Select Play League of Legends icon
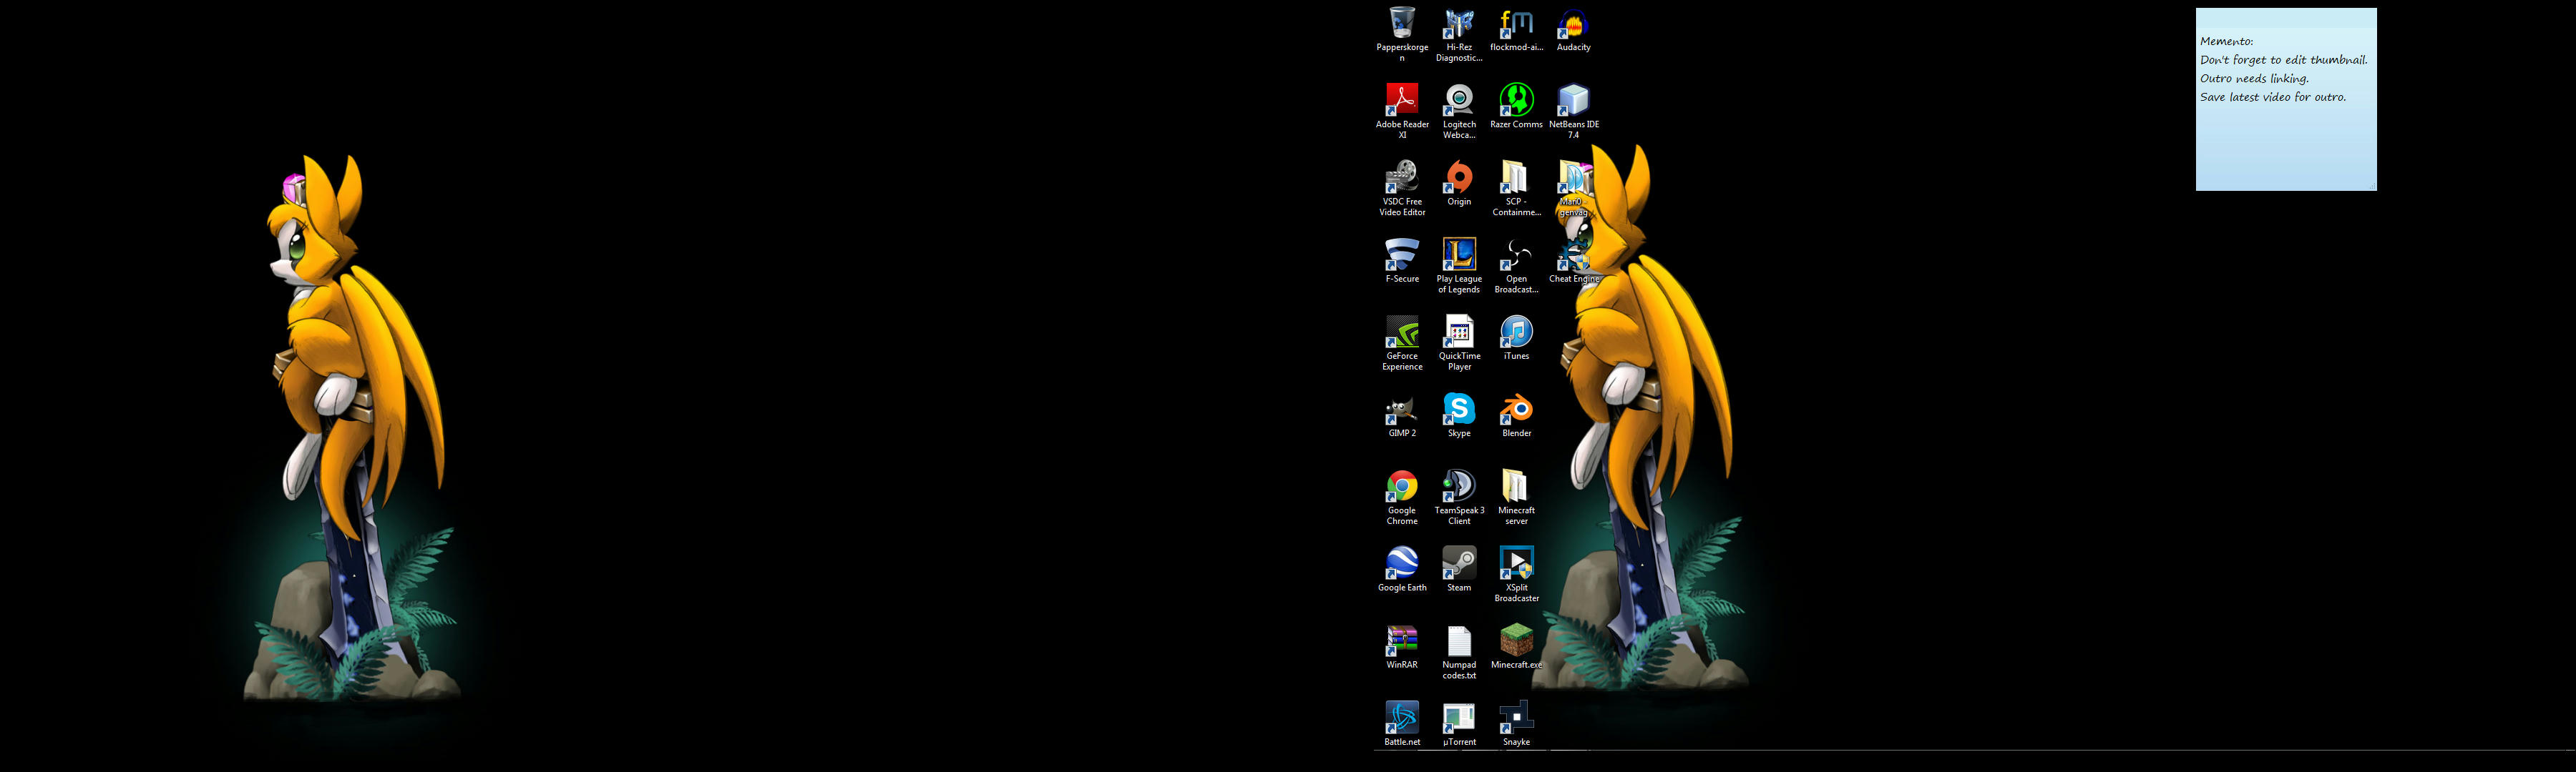Image resolution: width=2576 pixels, height=772 pixels. (x=1459, y=264)
